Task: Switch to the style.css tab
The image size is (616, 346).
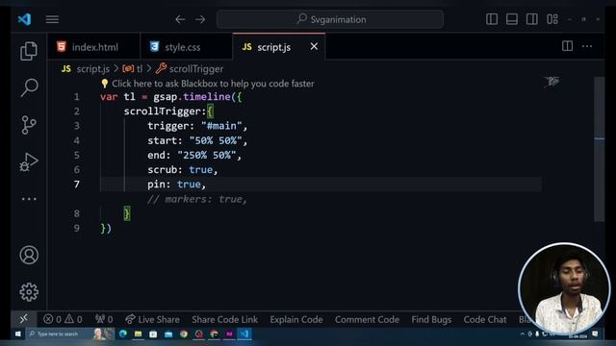Action: point(187,47)
